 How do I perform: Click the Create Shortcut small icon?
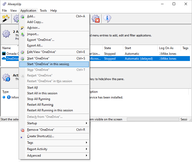click(x=21, y=137)
